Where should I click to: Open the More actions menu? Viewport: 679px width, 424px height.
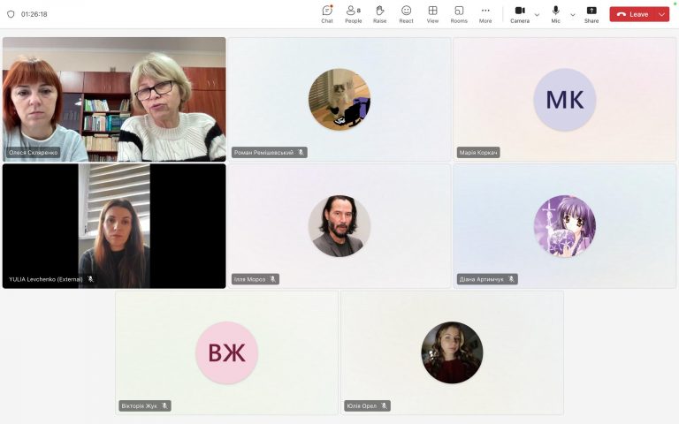[x=485, y=14]
